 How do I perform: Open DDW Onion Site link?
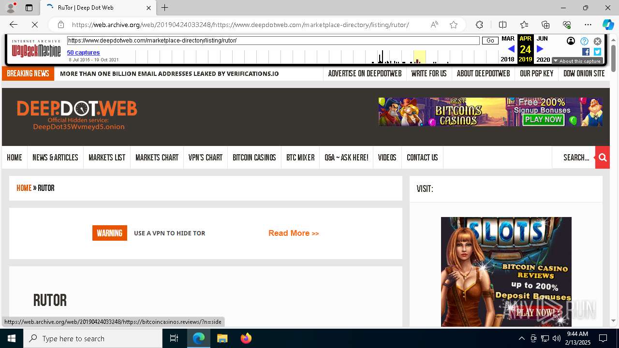pyautogui.click(x=584, y=73)
